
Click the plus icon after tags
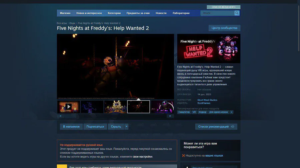point(231,112)
